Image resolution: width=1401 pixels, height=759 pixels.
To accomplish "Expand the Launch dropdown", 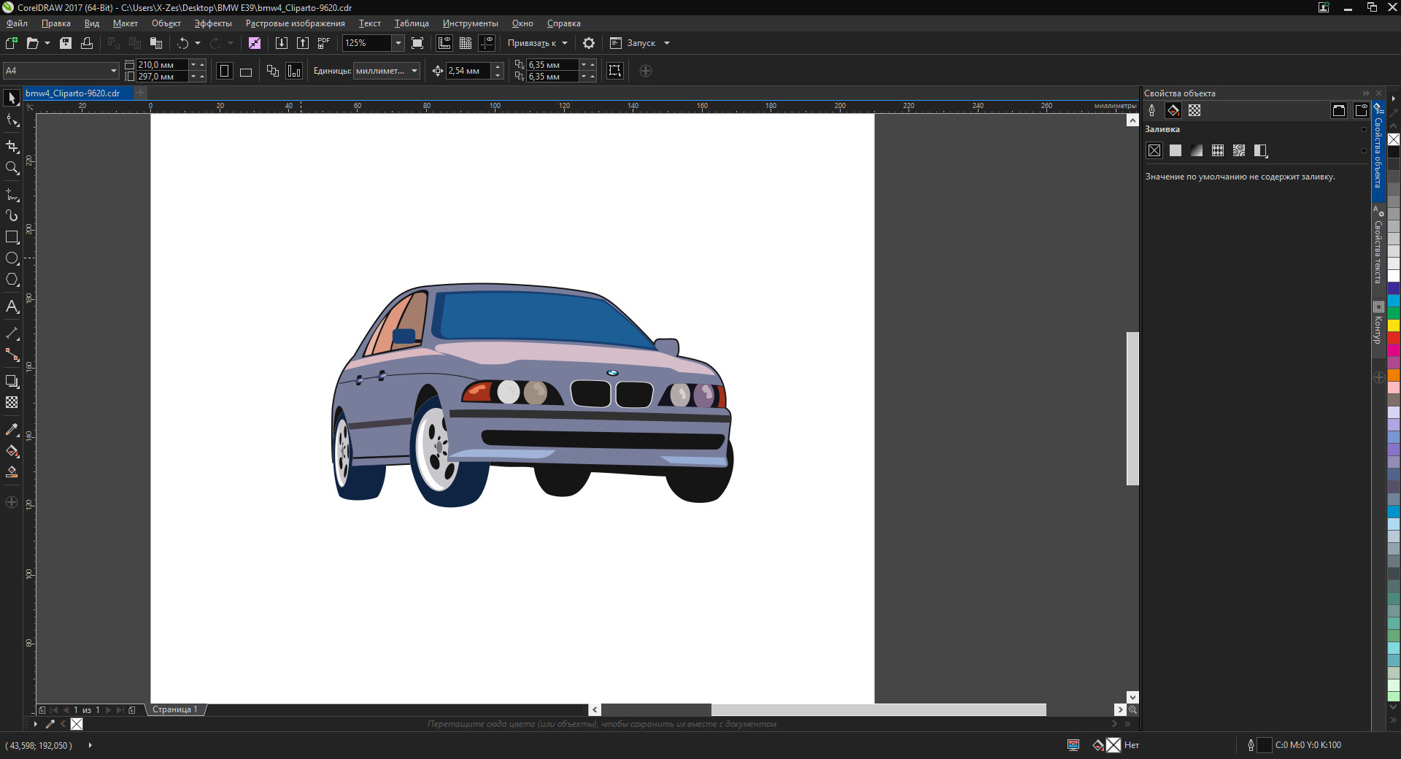I will tap(667, 43).
